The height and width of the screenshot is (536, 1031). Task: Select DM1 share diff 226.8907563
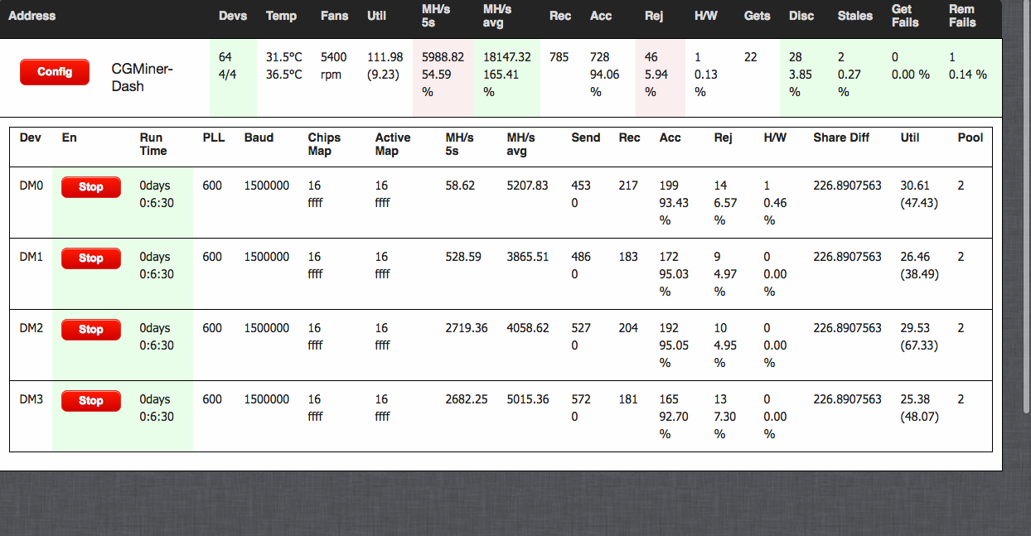pos(848,257)
